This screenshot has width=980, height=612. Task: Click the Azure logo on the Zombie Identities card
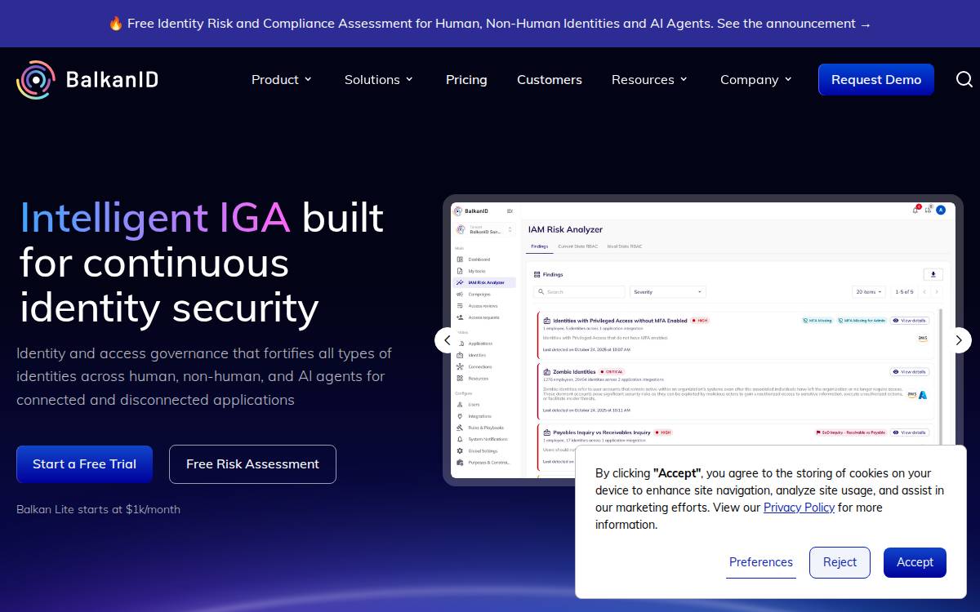pyautogui.click(x=923, y=394)
